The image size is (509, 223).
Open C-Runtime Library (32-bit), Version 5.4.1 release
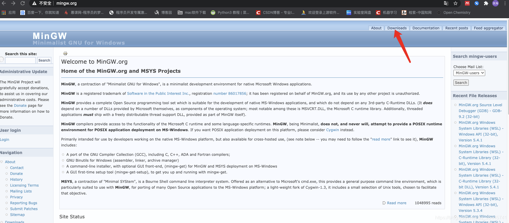click(x=481, y=155)
